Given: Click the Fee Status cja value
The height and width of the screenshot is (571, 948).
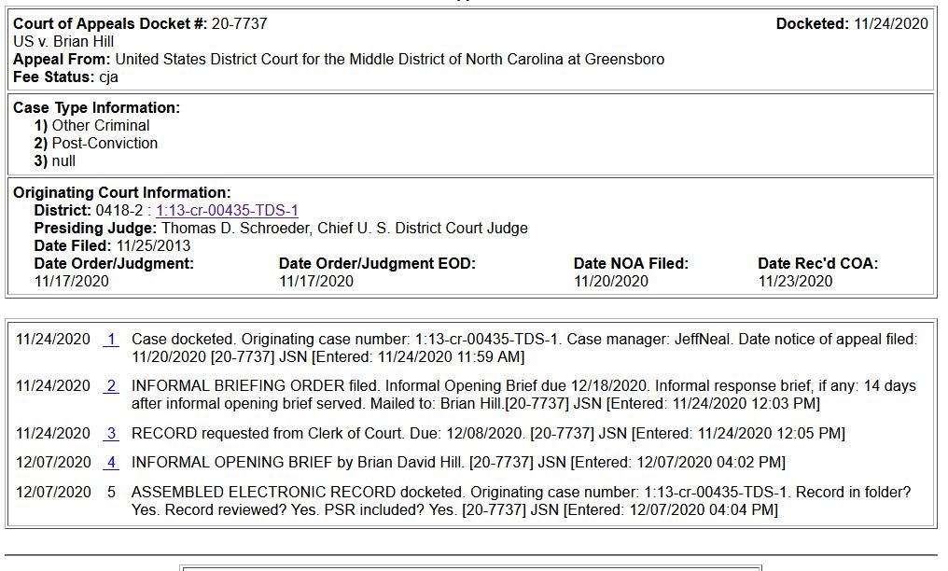Looking at the screenshot, I should (x=109, y=77).
